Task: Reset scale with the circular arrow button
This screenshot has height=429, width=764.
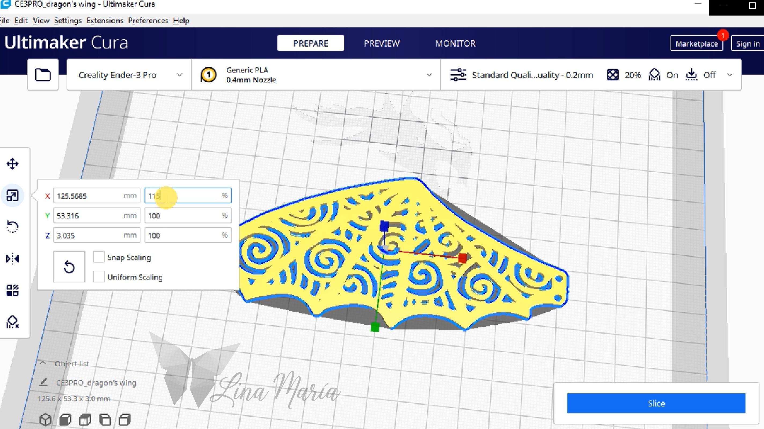Action: [69, 266]
